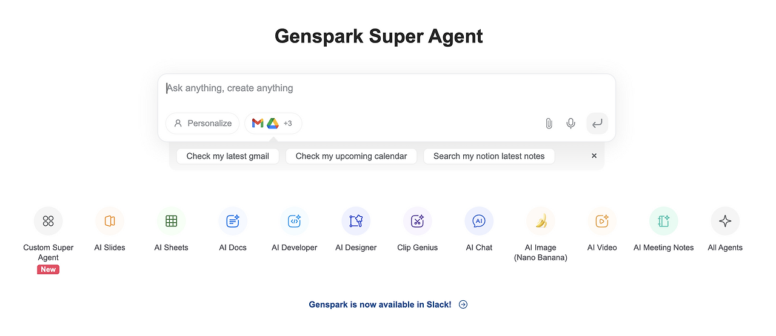Start the AI Docs agent
This screenshot has height=336, width=776.
click(x=233, y=221)
